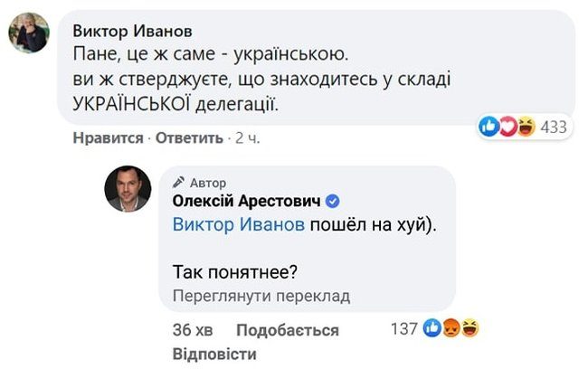Click the blue like reaction beside the 137 count
Image resolution: width=588 pixels, height=388 pixels.
pyautogui.click(x=432, y=329)
